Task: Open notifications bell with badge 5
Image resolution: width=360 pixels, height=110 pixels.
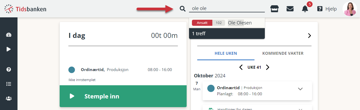Action: pos(305,9)
